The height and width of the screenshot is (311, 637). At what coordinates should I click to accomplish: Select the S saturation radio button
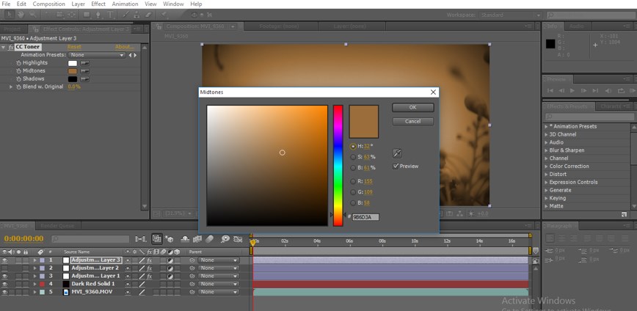pyautogui.click(x=353, y=156)
